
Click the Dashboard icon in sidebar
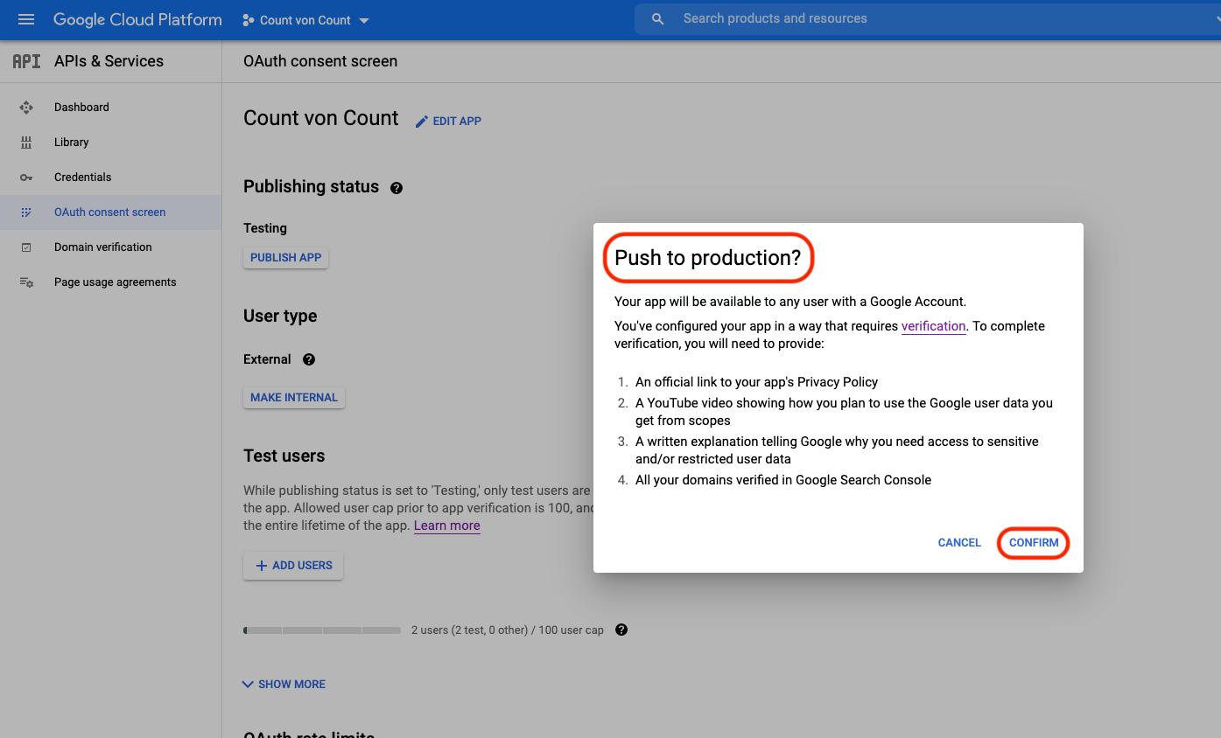26,108
